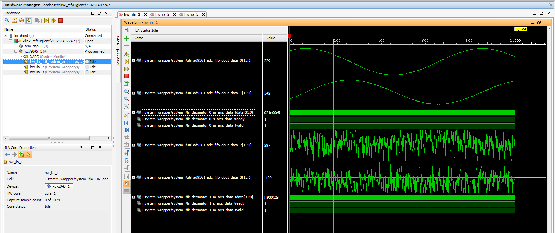555x233 pixels.
Task: Go to last sample in waveform
Action: coord(127,130)
